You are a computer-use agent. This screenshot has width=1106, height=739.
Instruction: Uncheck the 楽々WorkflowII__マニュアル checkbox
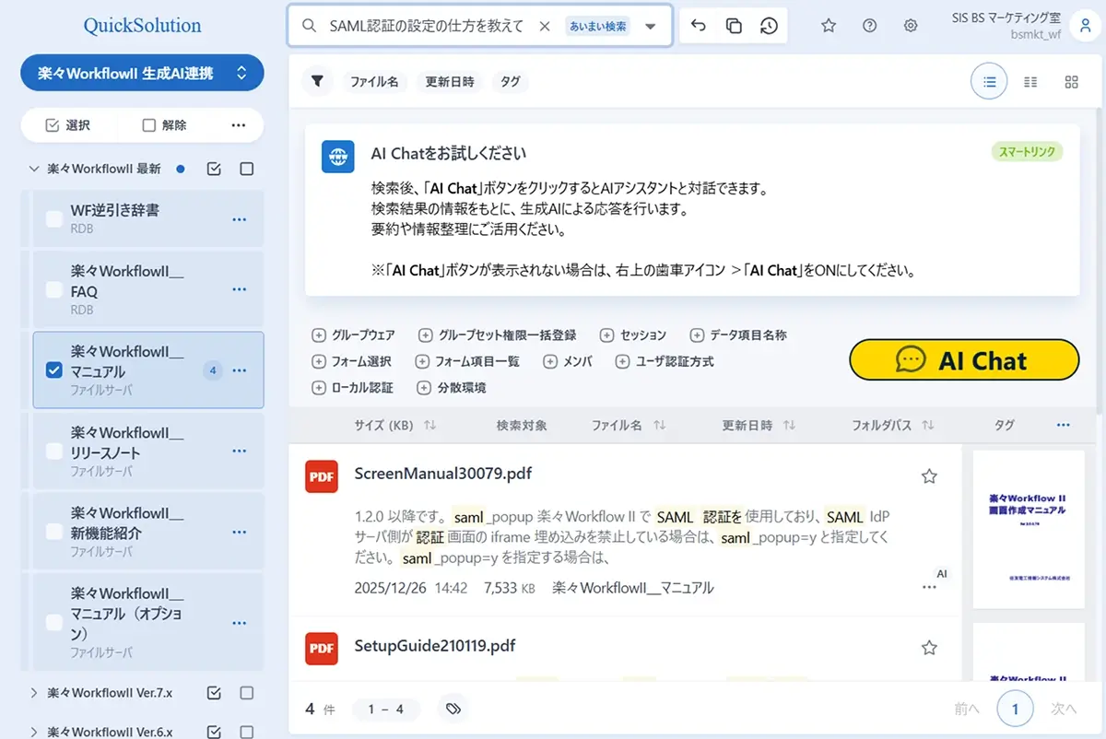pyautogui.click(x=54, y=370)
